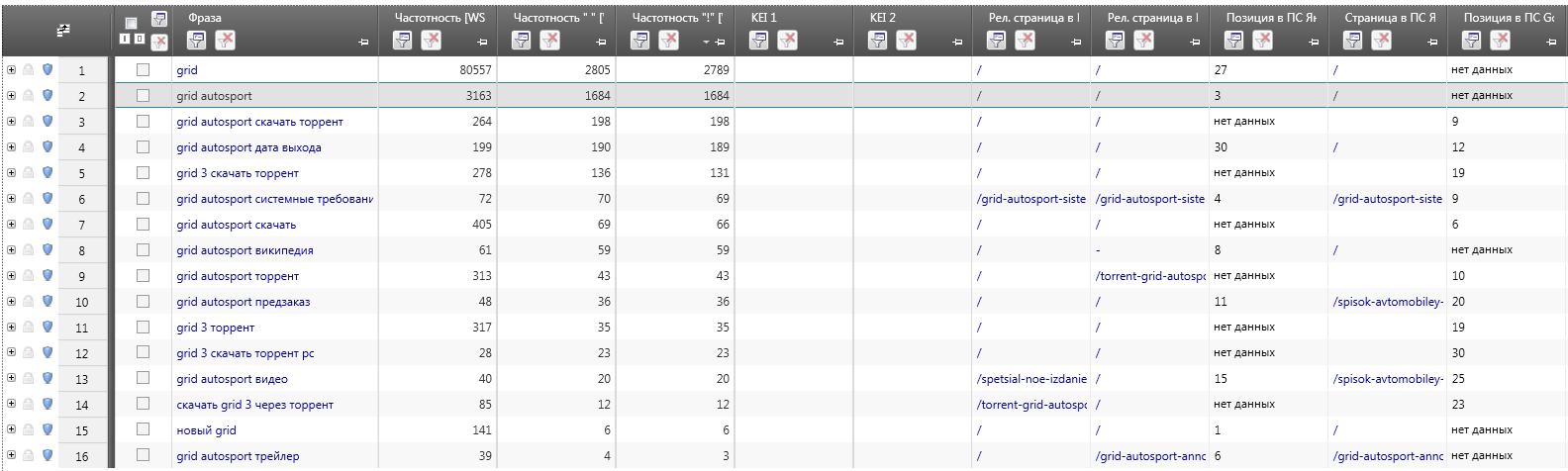This screenshot has height=471, width=1568.
Task: Pin the Фраза column
Action: pos(363,43)
